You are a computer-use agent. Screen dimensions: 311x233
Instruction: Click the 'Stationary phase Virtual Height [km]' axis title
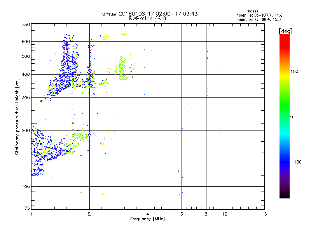point(17,117)
